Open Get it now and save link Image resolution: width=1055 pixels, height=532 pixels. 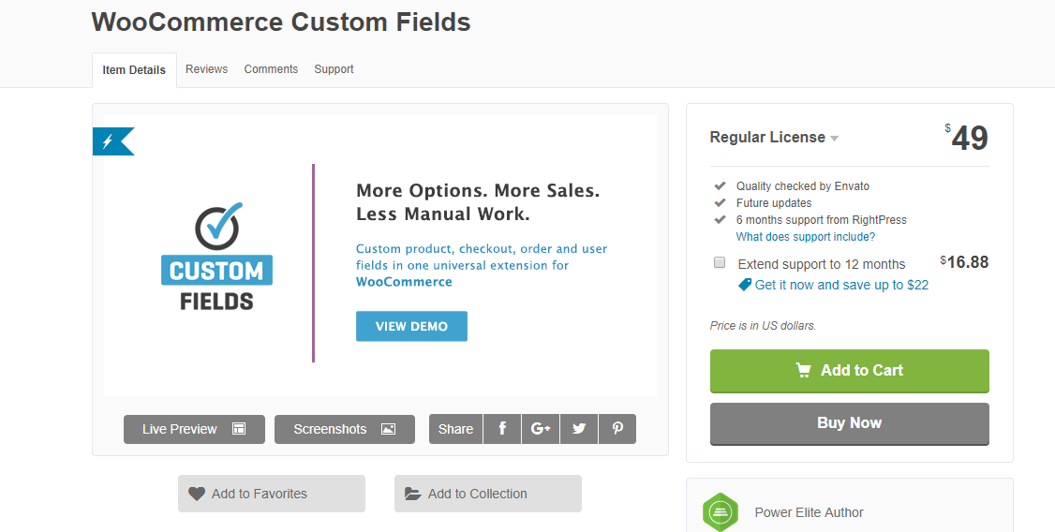pyautogui.click(x=841, y=285)
